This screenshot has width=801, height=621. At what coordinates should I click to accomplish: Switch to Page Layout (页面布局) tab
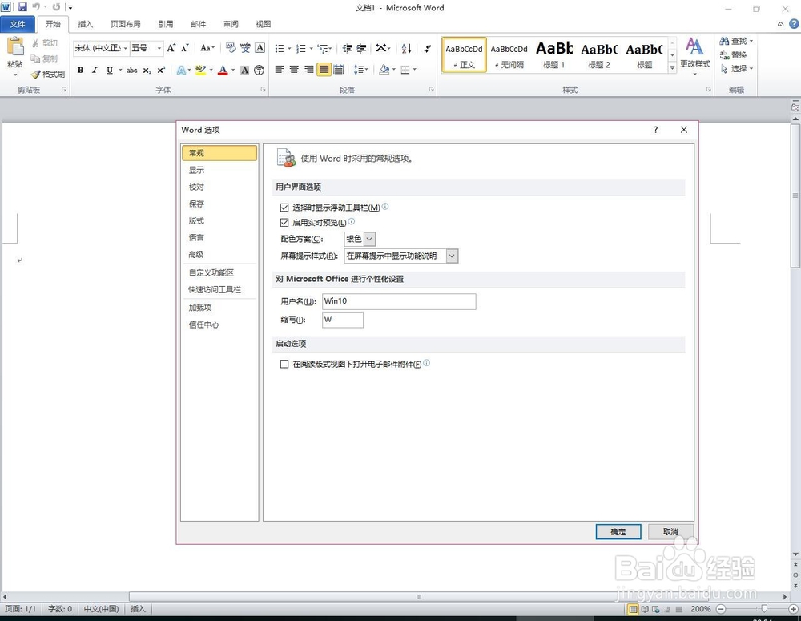126,24
